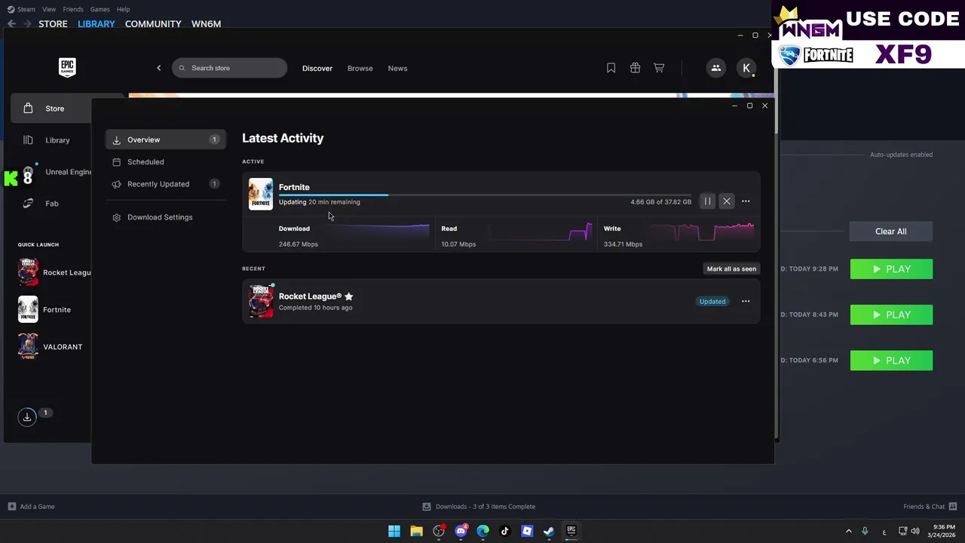Screen dimensions: 965x543
Task: Click the download icon next to Overview
Action: point(116,140)
